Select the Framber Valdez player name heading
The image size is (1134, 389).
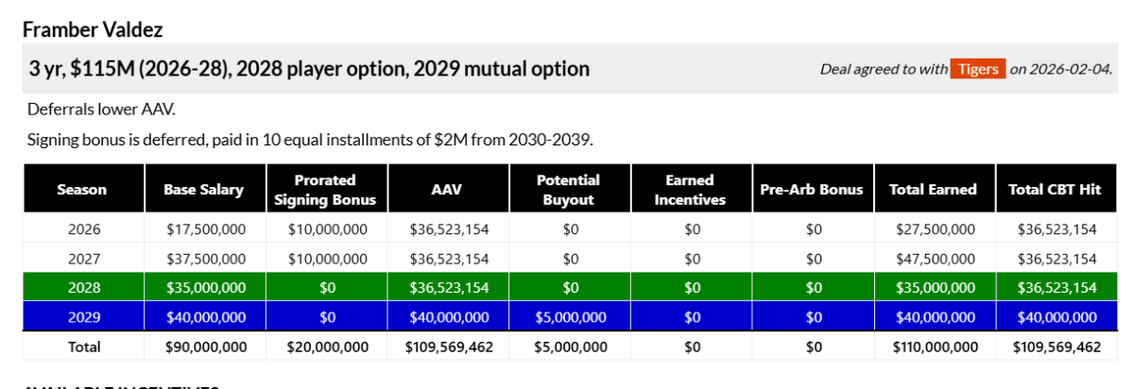93,29
